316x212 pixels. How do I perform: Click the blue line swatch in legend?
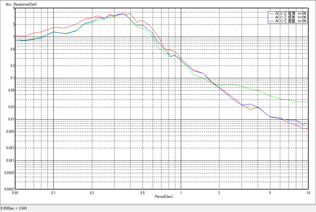point(271,21)
